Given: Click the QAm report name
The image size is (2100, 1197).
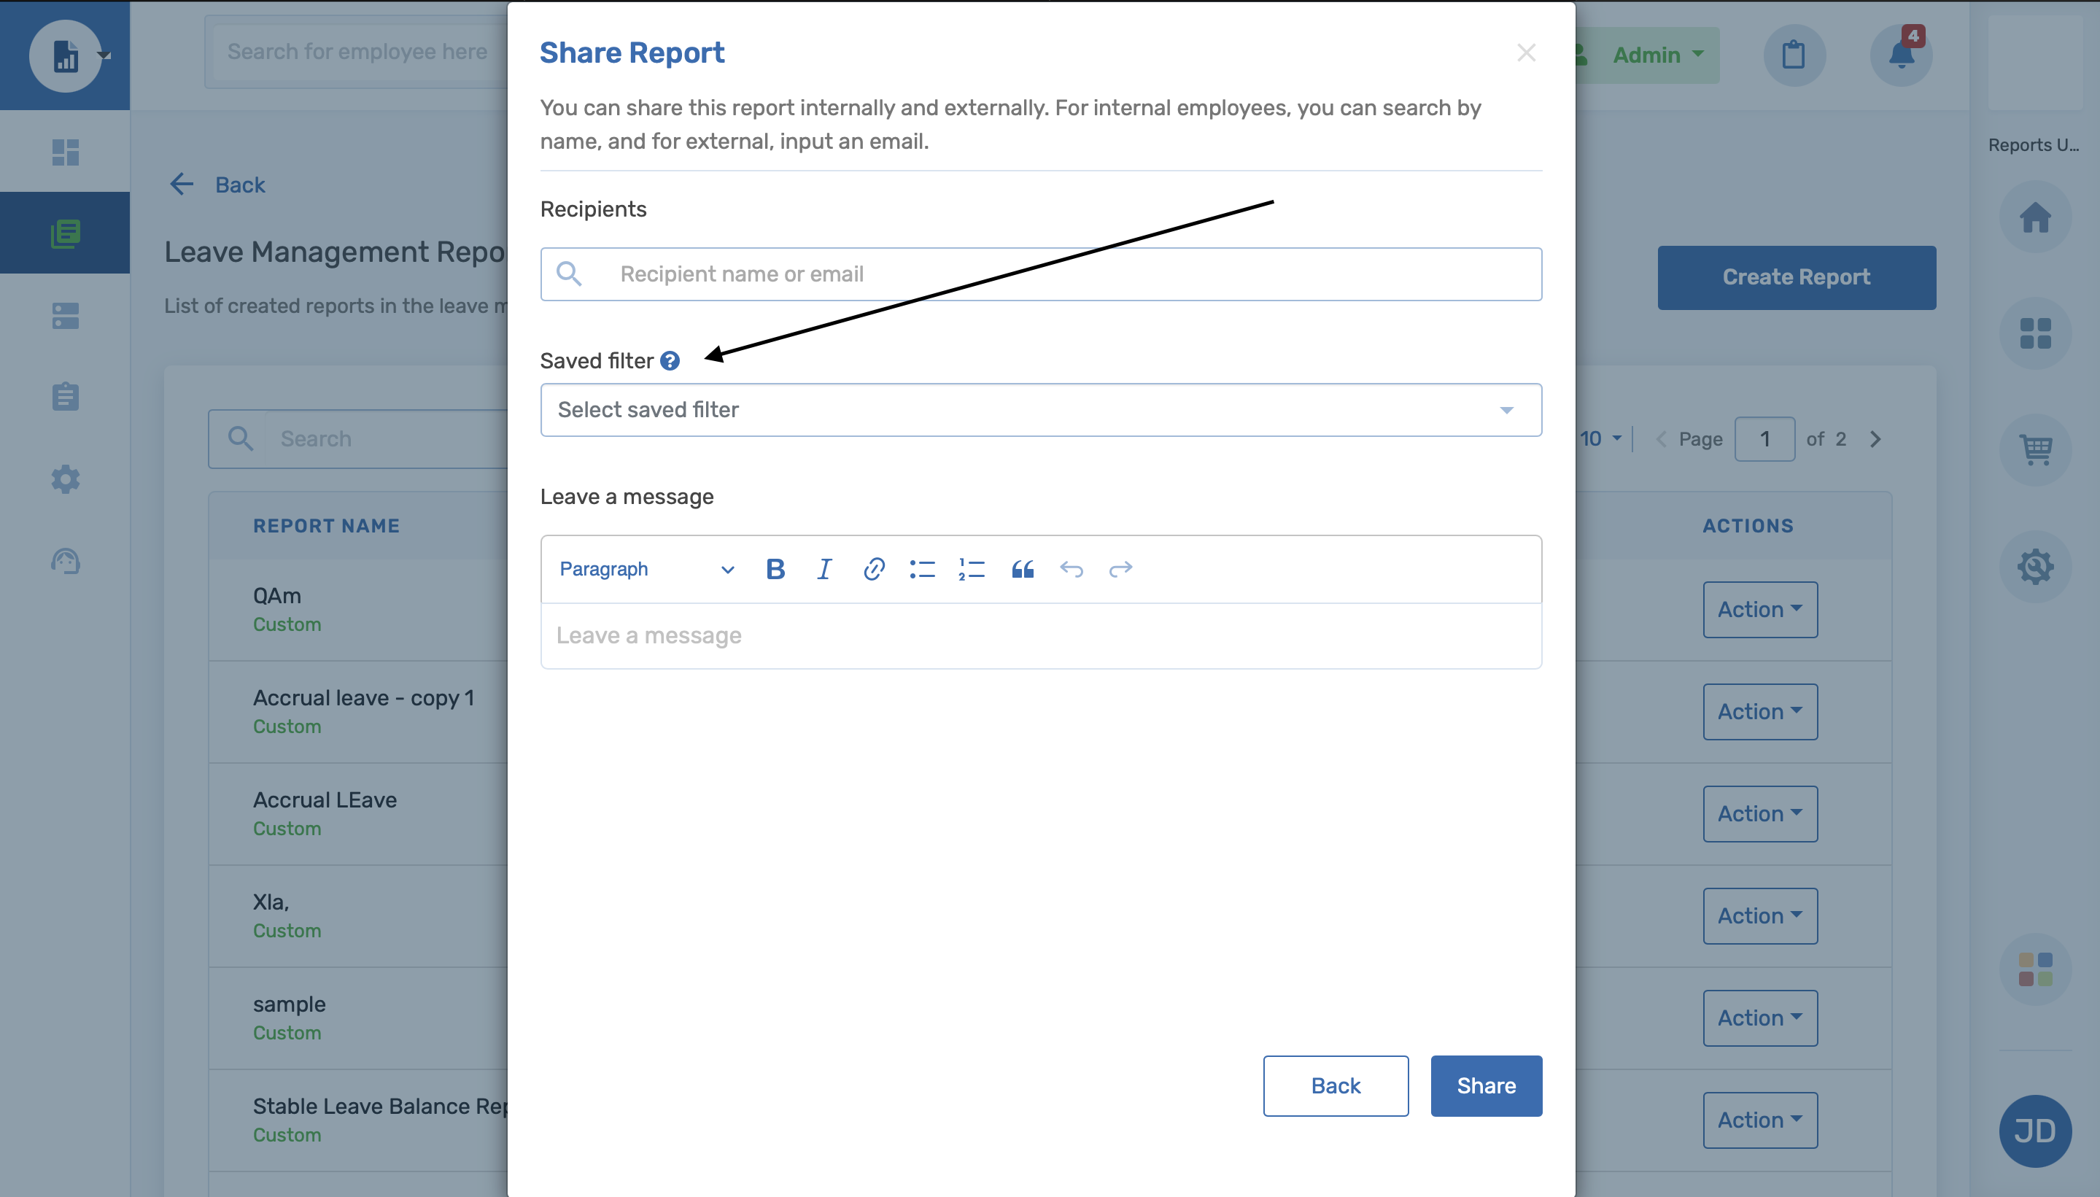Looking at the screenshot, I should pyautogui.click(x=277, y=595).
